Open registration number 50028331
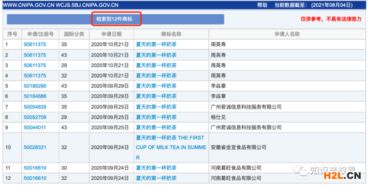Viewport: 368px width, 187px height. 35,147
